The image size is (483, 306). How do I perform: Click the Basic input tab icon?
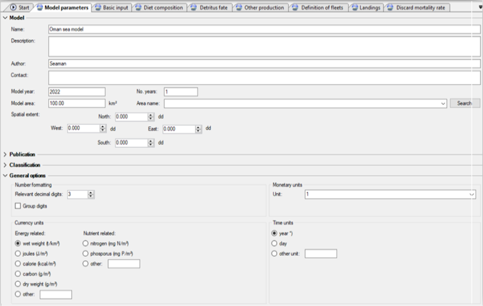(98, 7)
